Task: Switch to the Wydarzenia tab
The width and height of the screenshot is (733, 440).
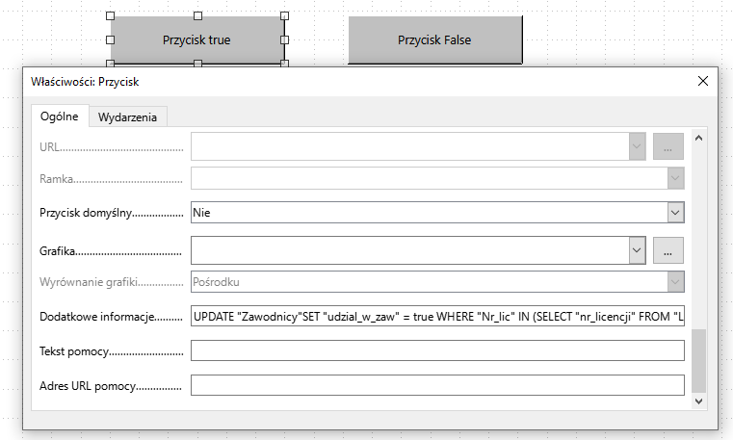Action: tap(128, 116)
